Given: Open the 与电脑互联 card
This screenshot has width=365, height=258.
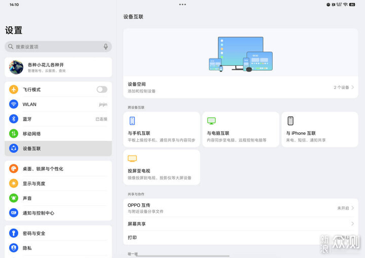Looking at the screenshot, I should point(241,129).
